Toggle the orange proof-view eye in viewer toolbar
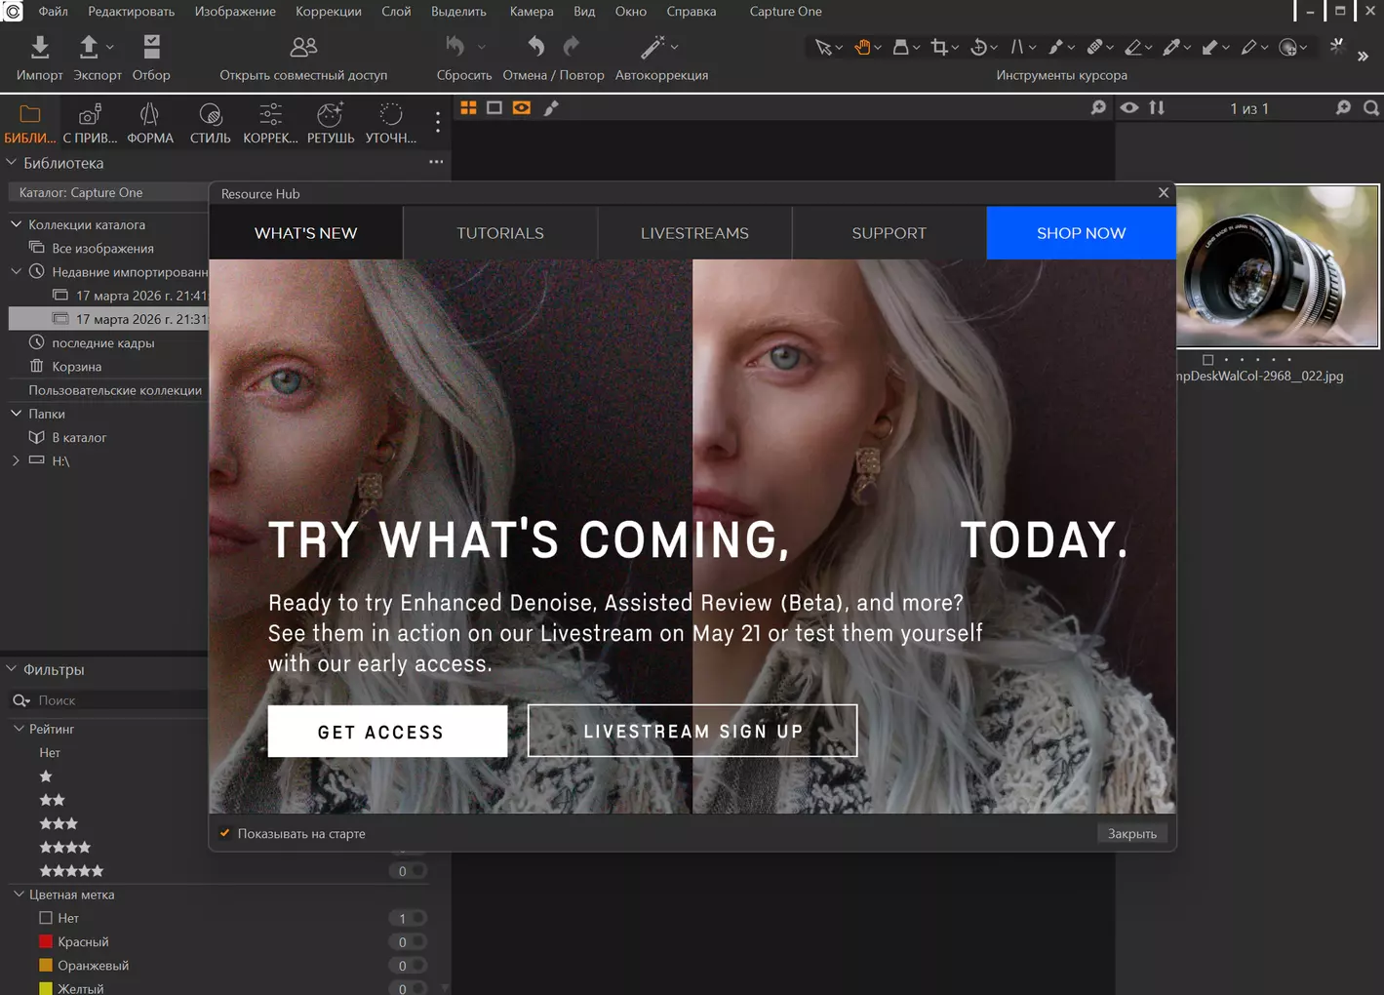The height and width of the screenshot is (995, 1384). tap(522, 107)
